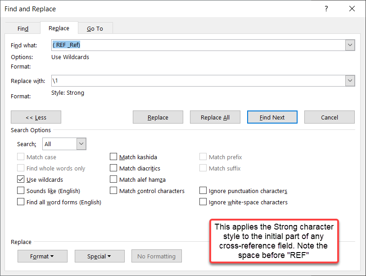Enable Ignore white-space characters checkbox
This screenshot has height=276, width=366.
(203, 202)
